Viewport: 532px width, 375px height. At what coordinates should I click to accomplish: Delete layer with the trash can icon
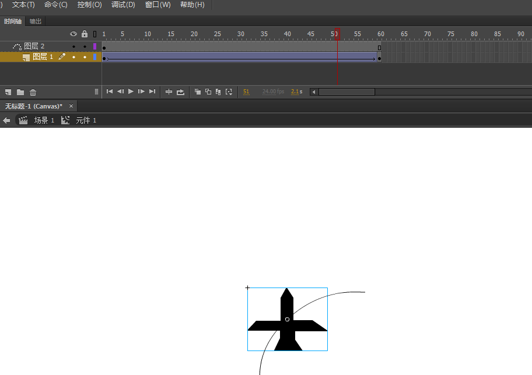[33, 92]
